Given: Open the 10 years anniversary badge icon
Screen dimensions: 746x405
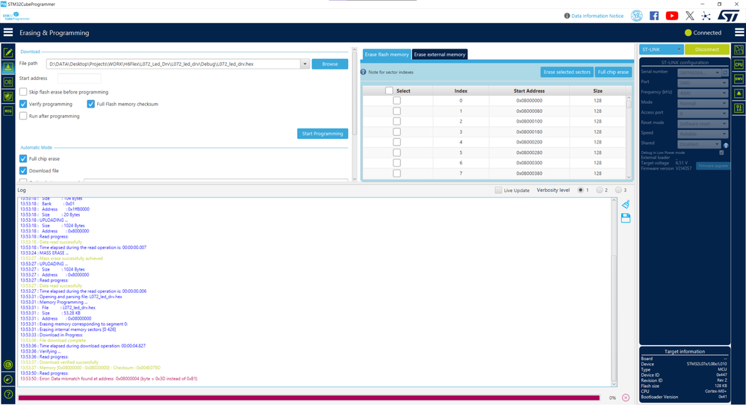Looking at the screenshot, I should [636, 16].
